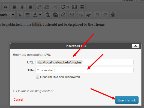Undo the last action
This screenshot has width=144, height=108.
click(98, 14)
